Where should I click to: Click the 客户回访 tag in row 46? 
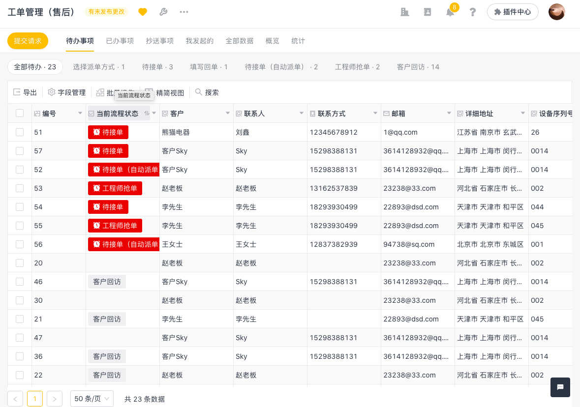click(107, 282)
